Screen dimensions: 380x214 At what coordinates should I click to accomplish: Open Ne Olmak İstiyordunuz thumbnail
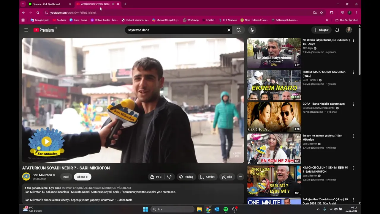pyautogui.click(x=274, y=53)
